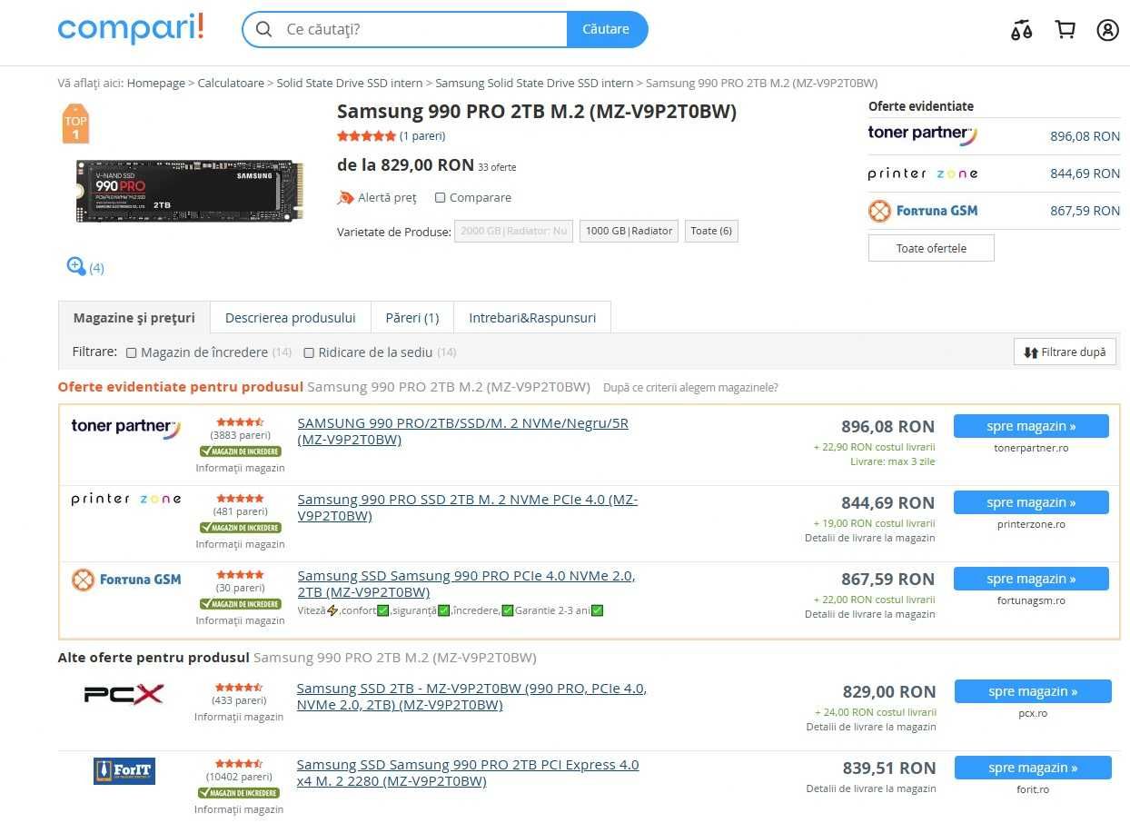Click the 844,69 RON price in sidebar
This screenshot has height=823, width=1130.
click(x=1085, y=174)
